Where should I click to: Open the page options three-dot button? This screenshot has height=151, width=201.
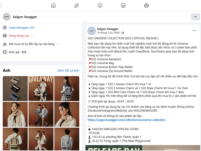tap(195, 17)
